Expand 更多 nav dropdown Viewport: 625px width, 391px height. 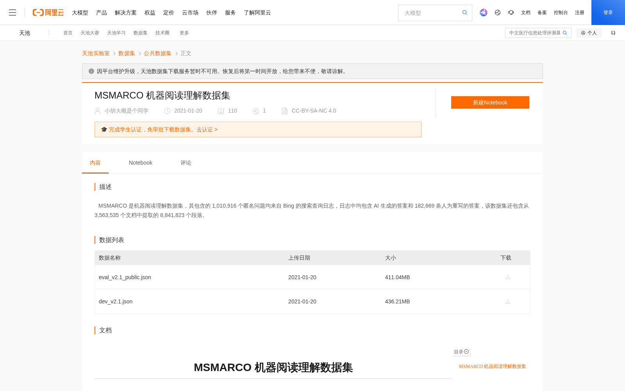click(x=184, y=33)
